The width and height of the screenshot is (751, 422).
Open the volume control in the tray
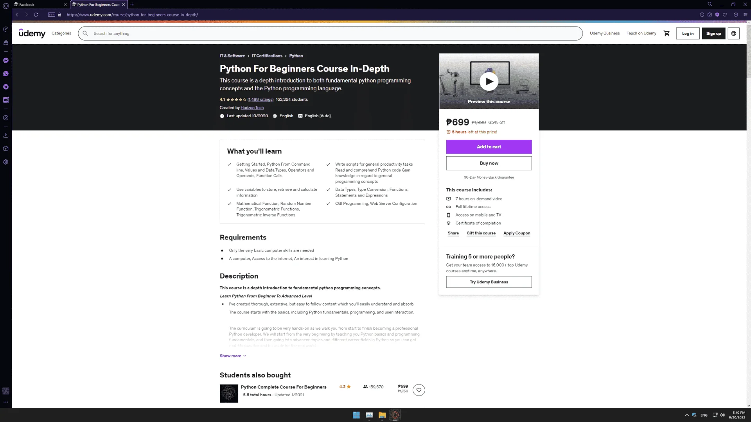tap(722, 415)
